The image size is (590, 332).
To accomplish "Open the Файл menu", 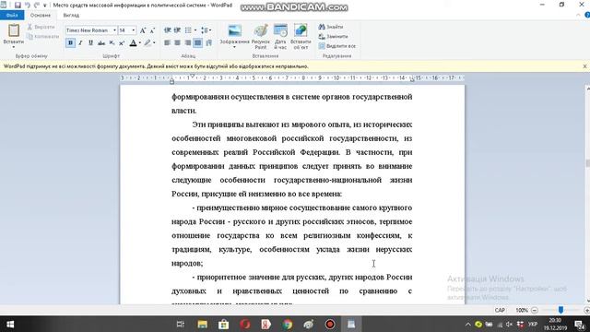I will [12, 16].
